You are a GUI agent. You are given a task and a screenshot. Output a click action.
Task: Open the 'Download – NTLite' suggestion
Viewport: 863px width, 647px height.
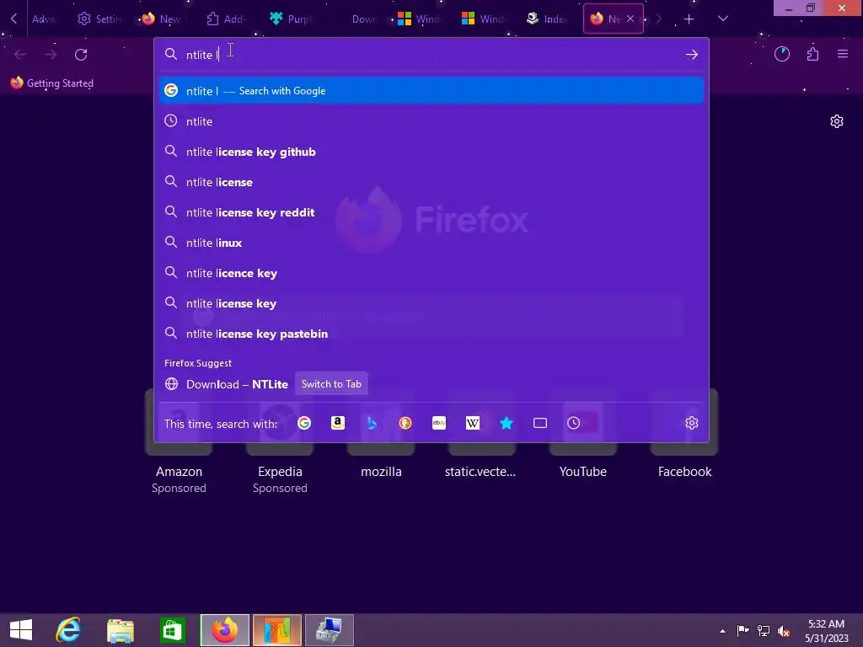(x=431, y=384)
